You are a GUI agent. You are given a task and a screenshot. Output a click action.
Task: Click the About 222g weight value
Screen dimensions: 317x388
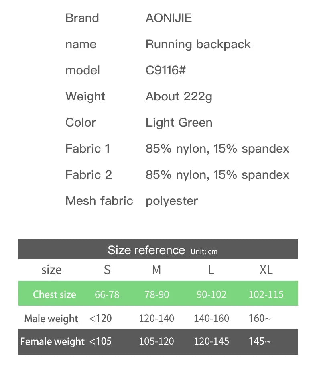click(179, 96)
